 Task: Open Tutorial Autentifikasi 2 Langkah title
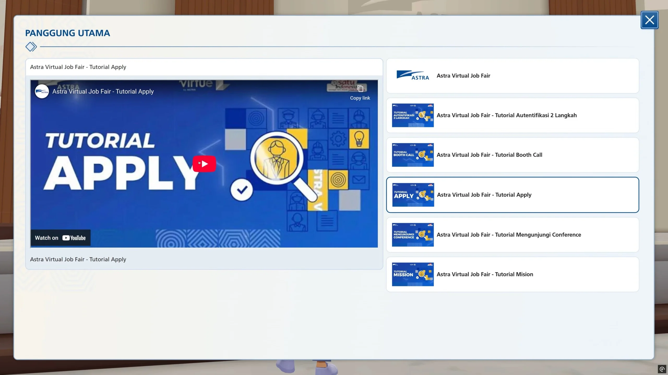[506, 115]
